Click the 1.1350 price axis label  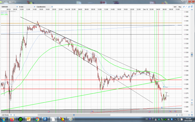186,25
